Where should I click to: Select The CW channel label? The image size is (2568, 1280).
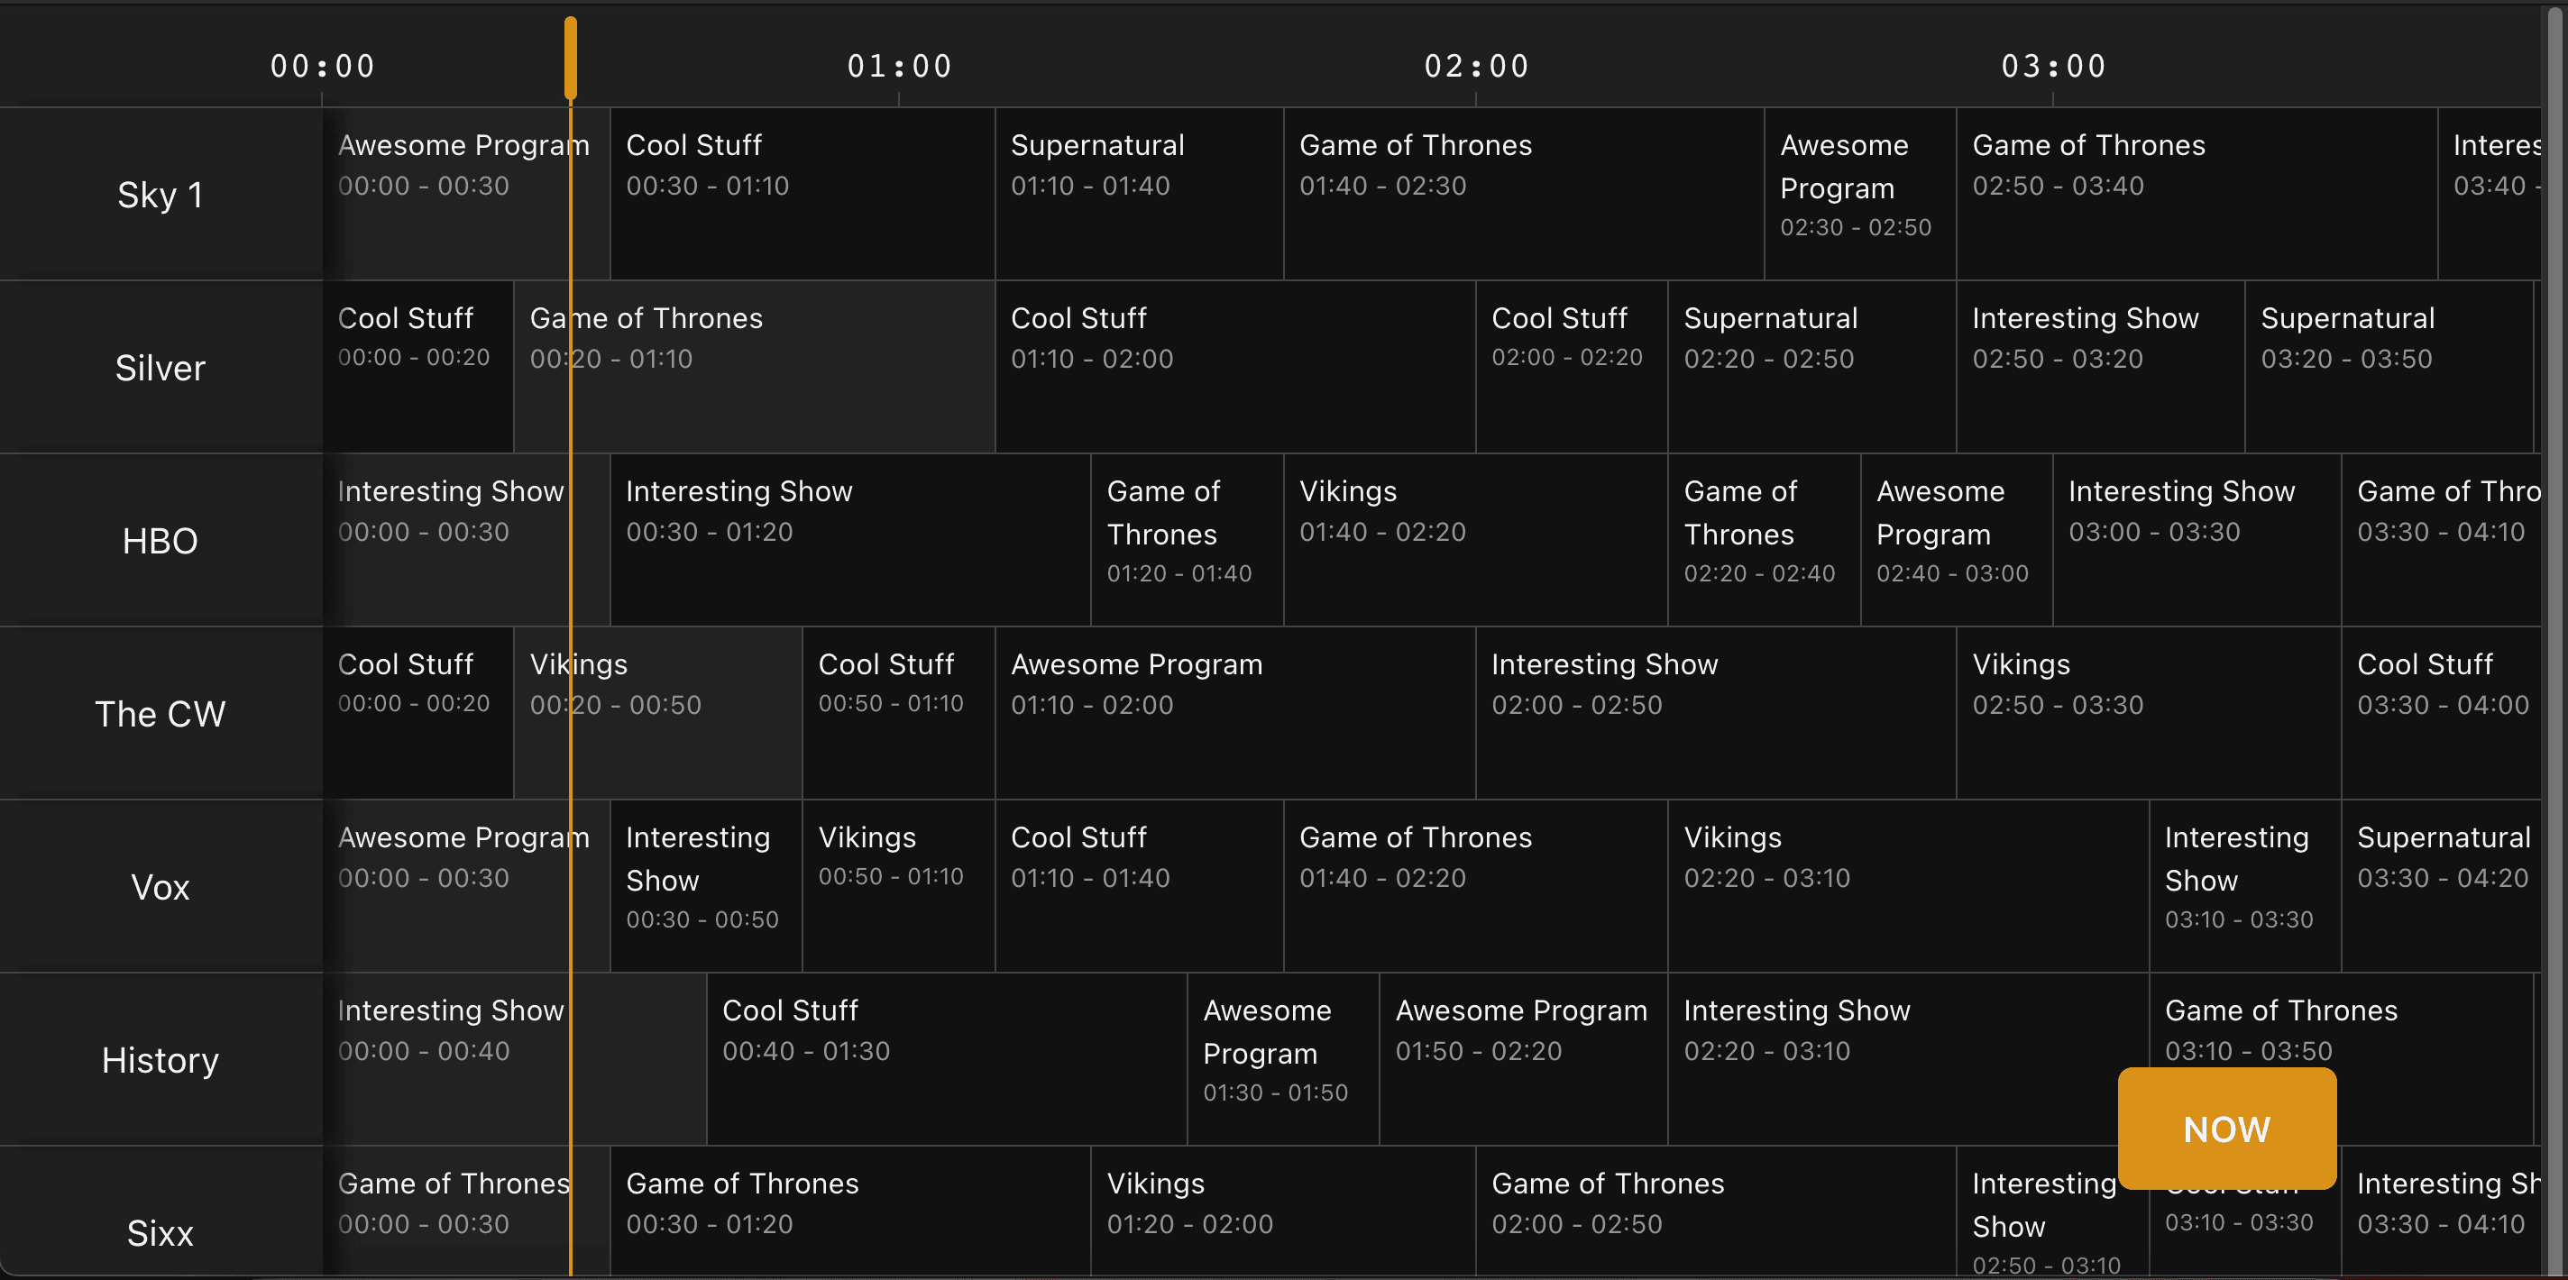160,713
